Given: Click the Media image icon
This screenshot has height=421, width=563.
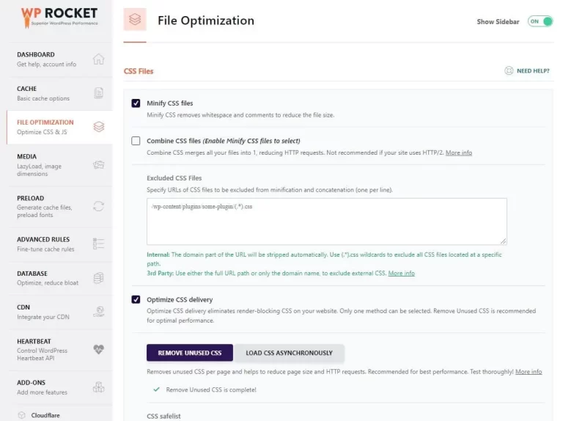Looking at the screenshot, I should click(x=98, y=165).
